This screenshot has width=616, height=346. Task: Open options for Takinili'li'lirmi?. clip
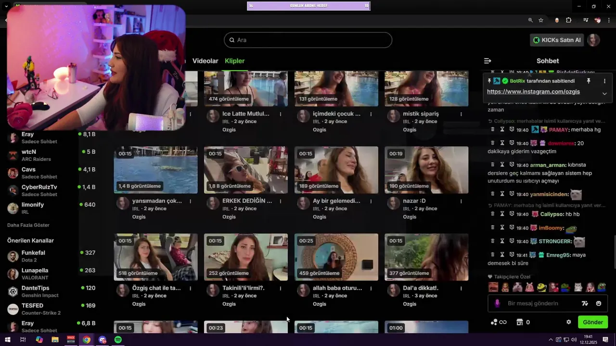click(281, 288)
